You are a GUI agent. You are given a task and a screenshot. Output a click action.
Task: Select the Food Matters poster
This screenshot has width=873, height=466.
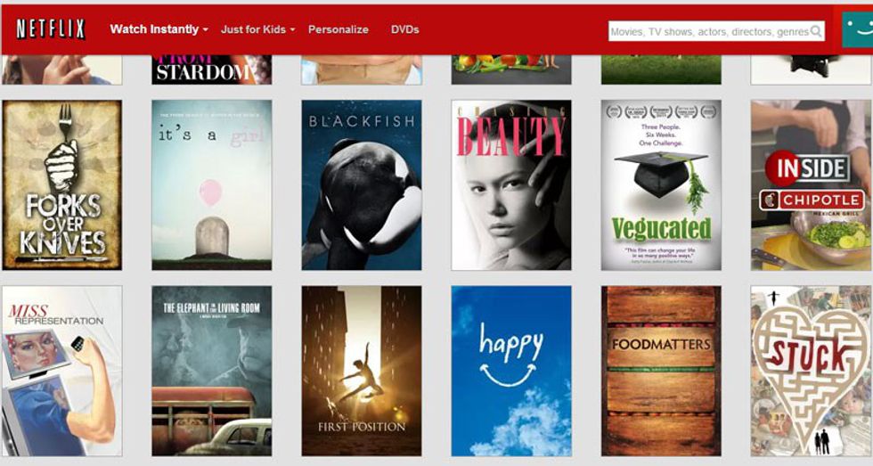pyautogui.click(x=660, y=371)
